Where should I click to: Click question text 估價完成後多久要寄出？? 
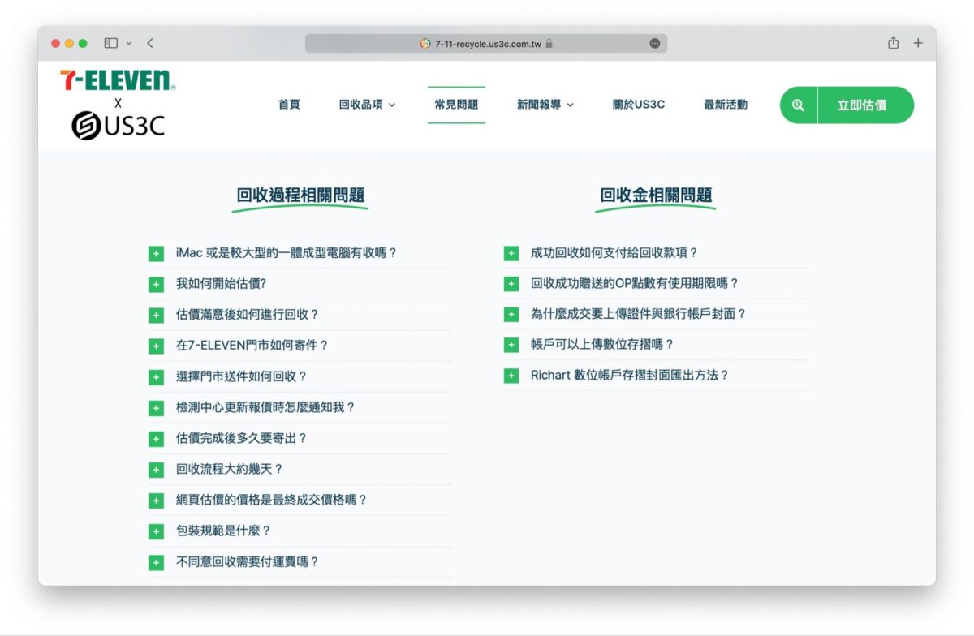tap(241, 438)
